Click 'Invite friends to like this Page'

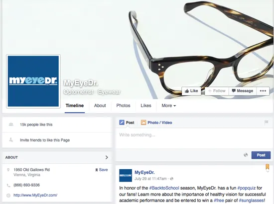(x=45, y=140)
